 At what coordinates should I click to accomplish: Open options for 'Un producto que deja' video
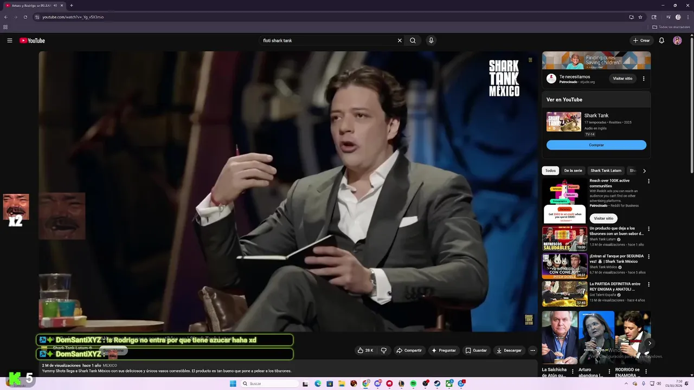pos(648,229)
